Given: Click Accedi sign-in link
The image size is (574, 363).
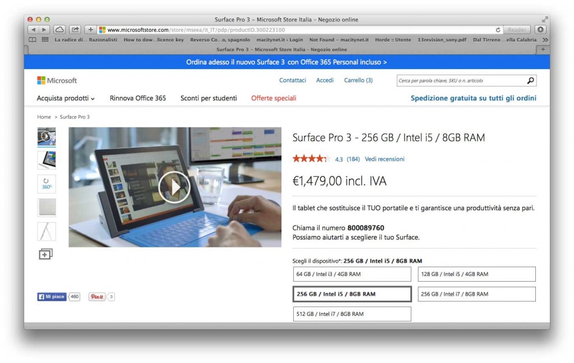Looking at the screenshot, I should 325,80.
